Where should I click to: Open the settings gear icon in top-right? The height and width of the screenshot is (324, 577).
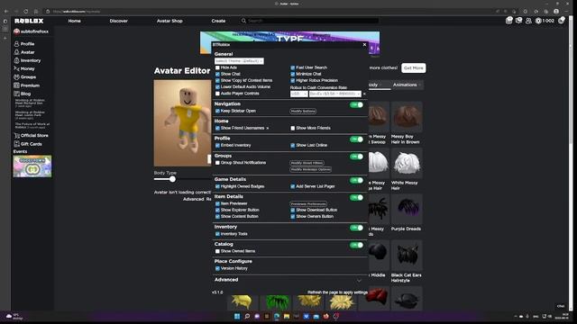click(561, 21)
